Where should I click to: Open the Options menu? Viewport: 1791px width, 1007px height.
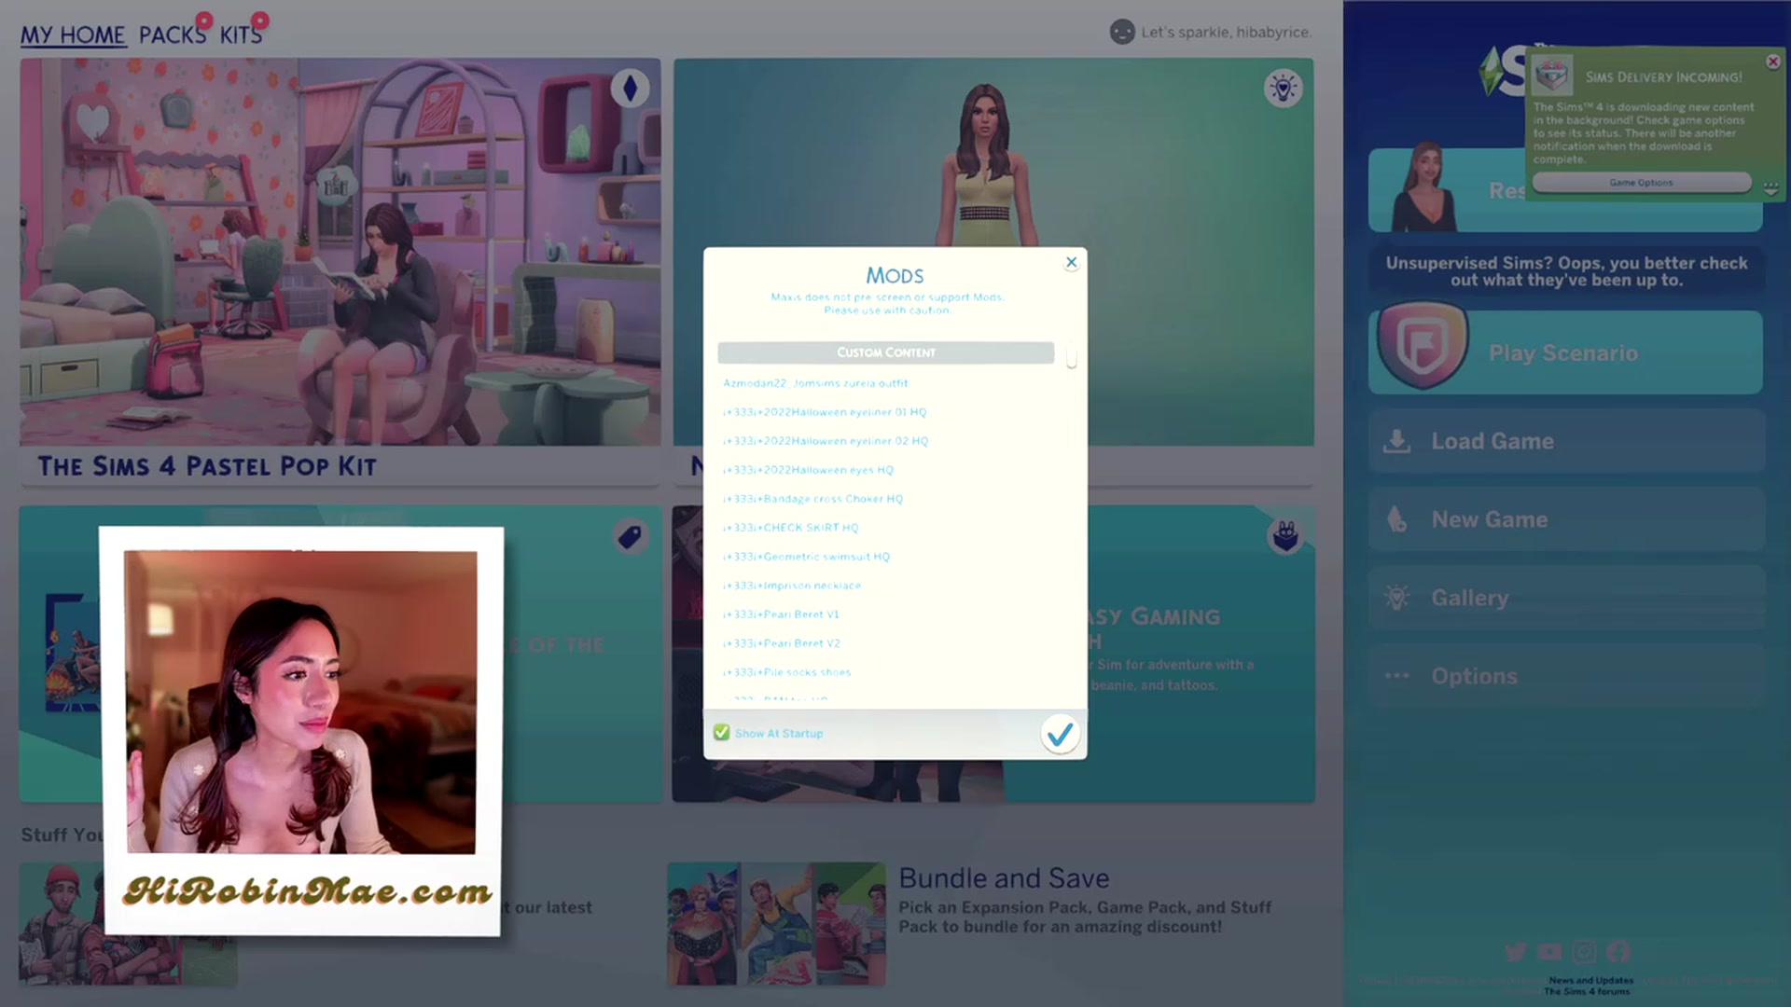pos(1566,676)
